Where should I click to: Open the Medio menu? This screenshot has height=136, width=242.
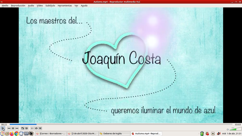click(x=5, y=6)
